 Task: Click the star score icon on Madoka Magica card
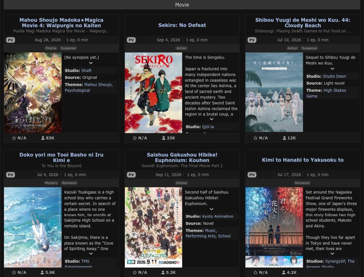14,138
